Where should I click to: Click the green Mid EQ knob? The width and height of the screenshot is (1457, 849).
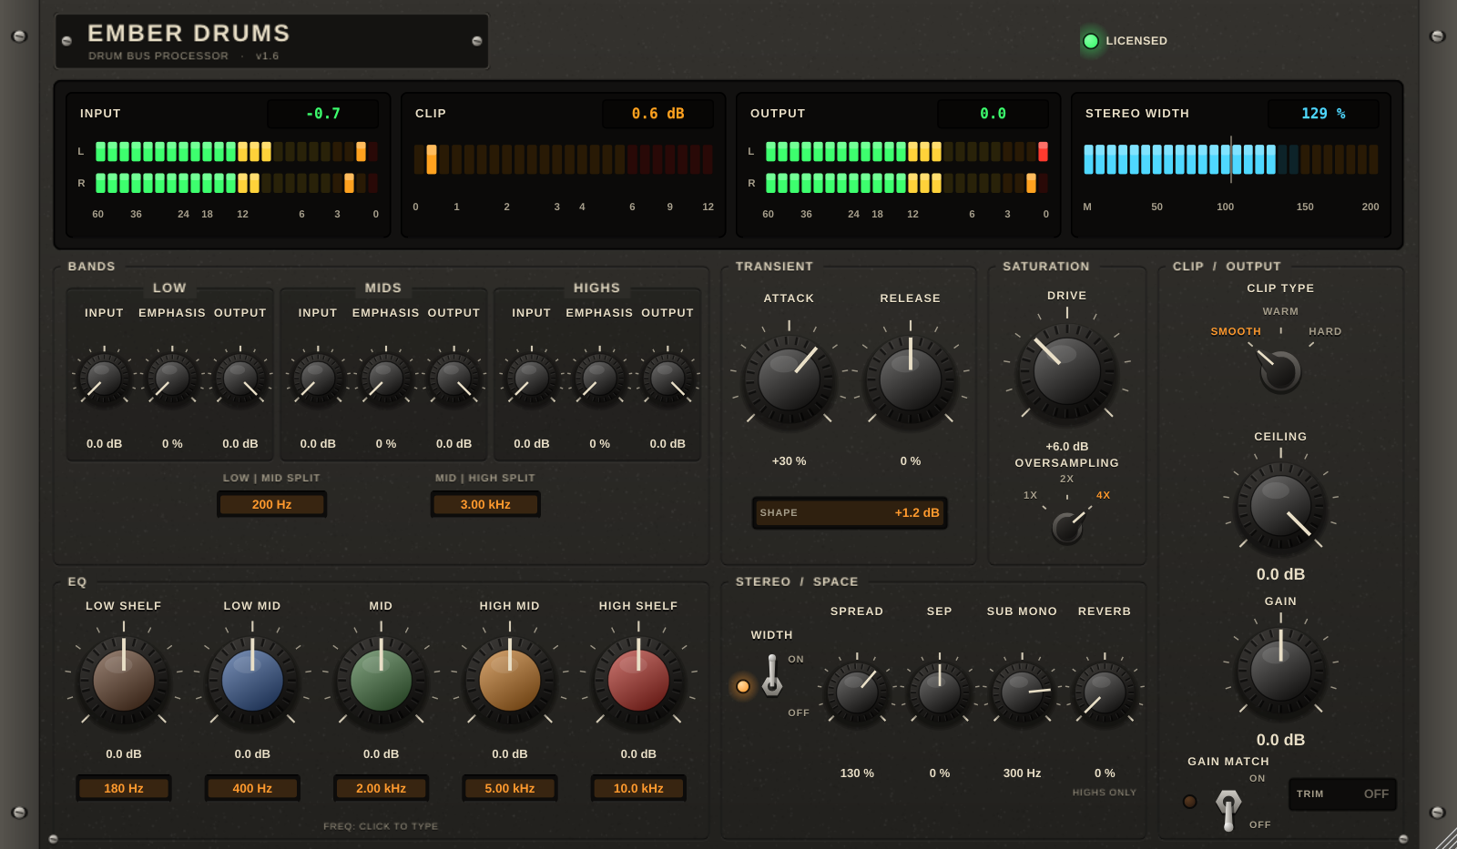(381, 681)
